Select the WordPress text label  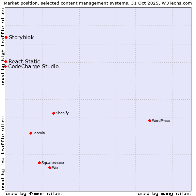161,121
